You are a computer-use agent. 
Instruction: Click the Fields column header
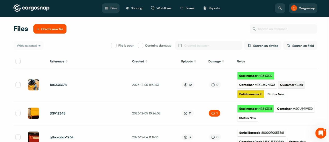point(241,61)
